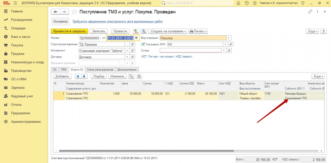Click the Записать button

pyautogui.click(x=99, y=31)
